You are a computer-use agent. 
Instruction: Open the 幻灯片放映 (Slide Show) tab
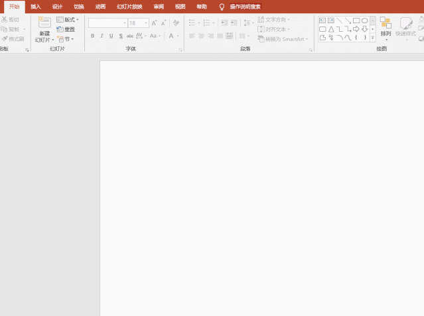point(129,7)
